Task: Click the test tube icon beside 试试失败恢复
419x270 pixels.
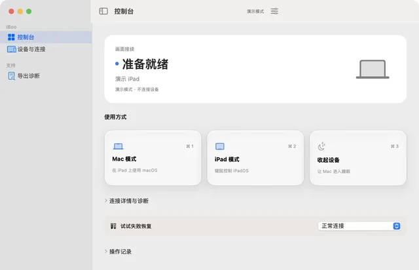Action: tap(113, 226)
